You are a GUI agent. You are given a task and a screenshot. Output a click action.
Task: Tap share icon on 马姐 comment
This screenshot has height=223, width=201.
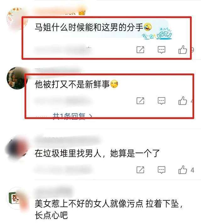click(140, 50)
